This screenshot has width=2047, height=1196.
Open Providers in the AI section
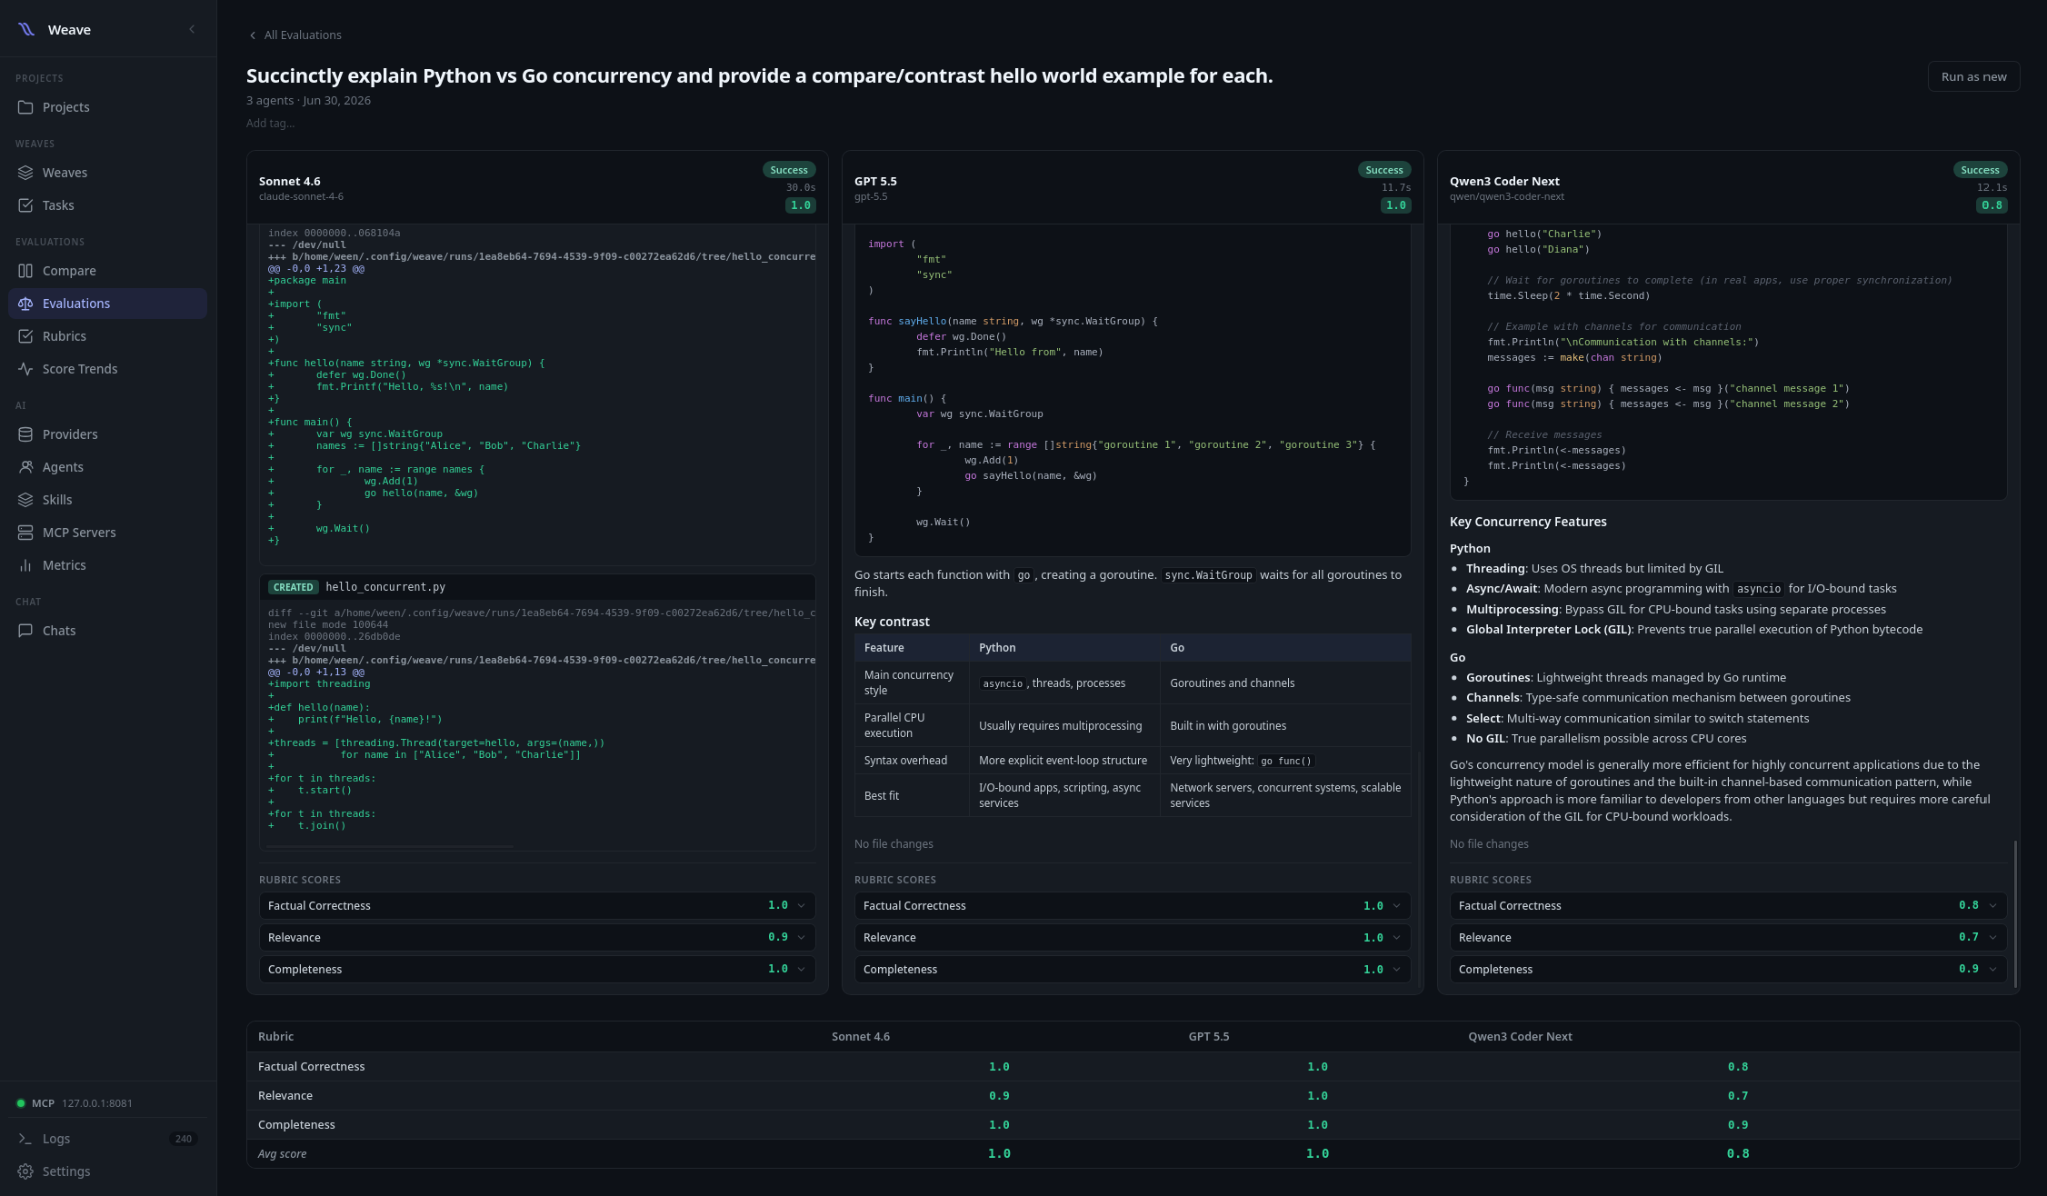(107, 434)
